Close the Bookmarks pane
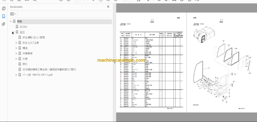This screenshot has height=122, width=257. (108, 7)
